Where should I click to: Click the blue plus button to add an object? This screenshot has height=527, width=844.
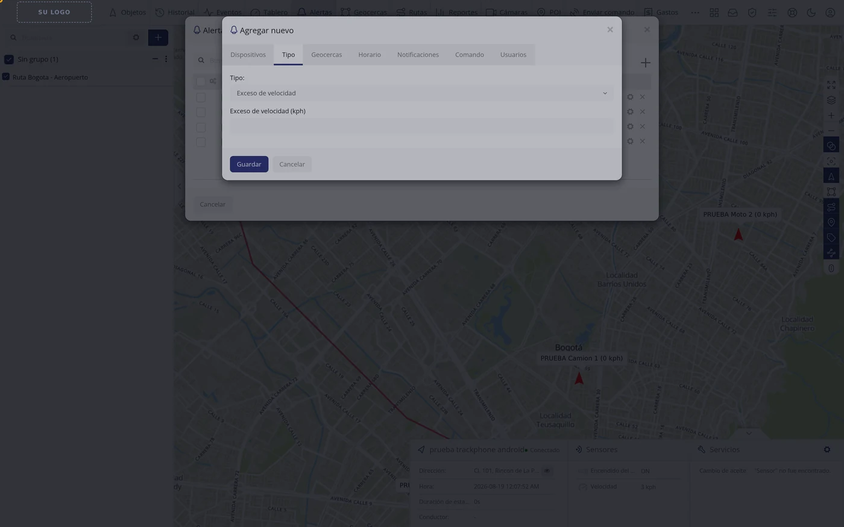click(x=158, y=37)
